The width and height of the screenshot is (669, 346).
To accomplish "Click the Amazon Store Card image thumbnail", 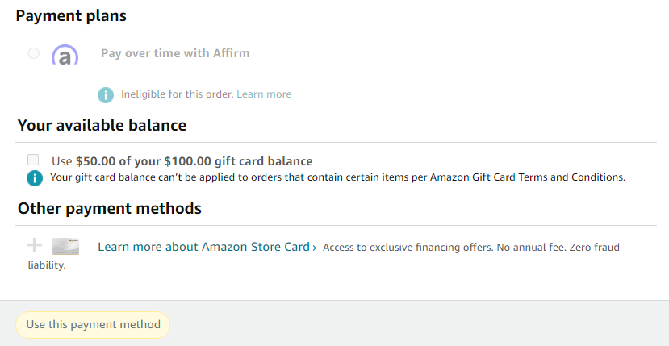I will pyautogui.click(x=65, y=247).
